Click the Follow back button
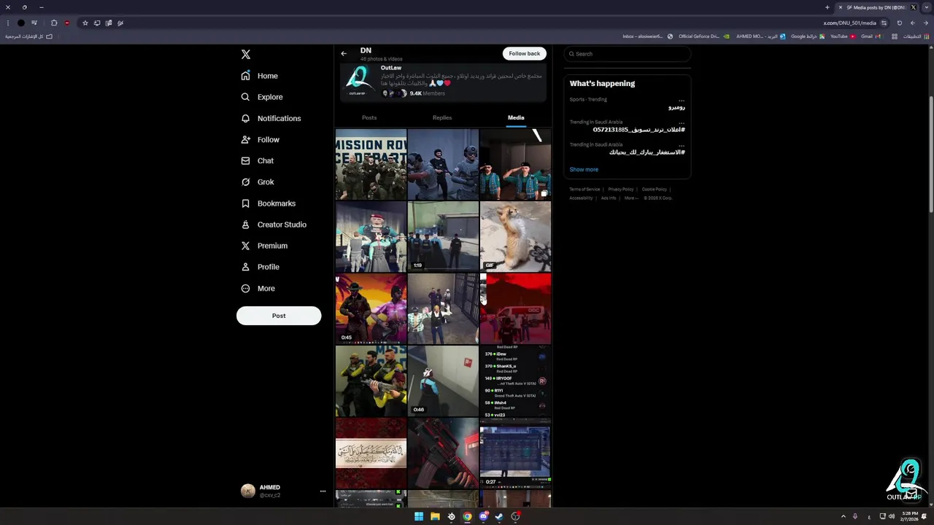Viewport: 934px width, 525px height. [x=525, y=53]
